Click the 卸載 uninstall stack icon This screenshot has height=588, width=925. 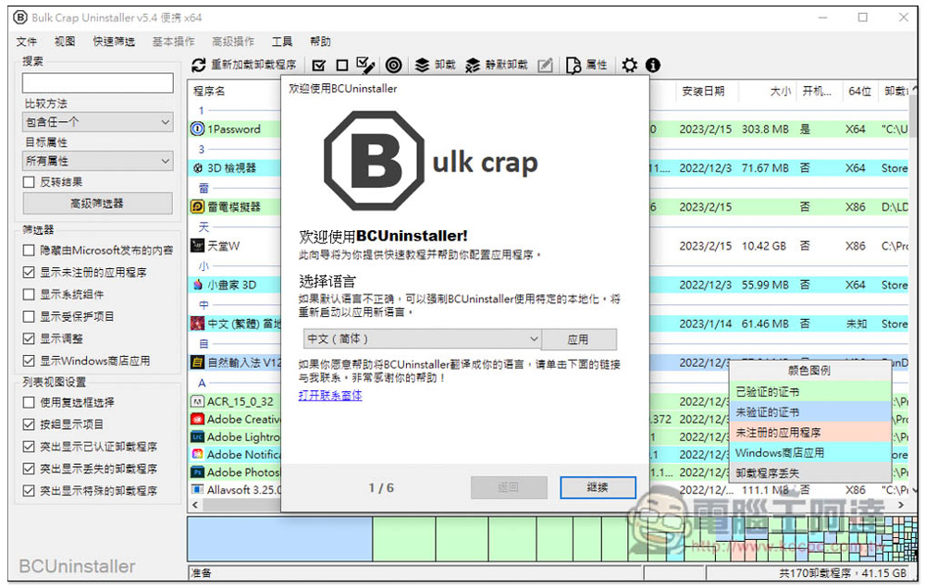tap(422, 65)
